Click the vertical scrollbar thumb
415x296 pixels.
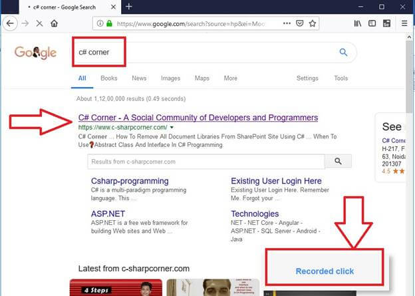tap(410, 76)
